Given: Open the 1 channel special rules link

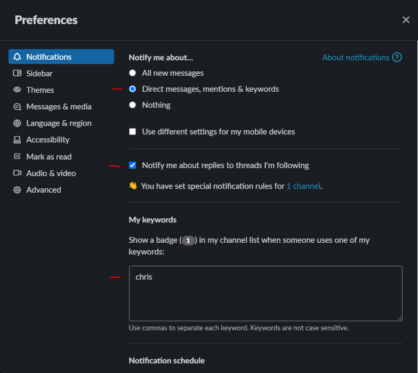Looking at the screenshot, I should 303,186.
